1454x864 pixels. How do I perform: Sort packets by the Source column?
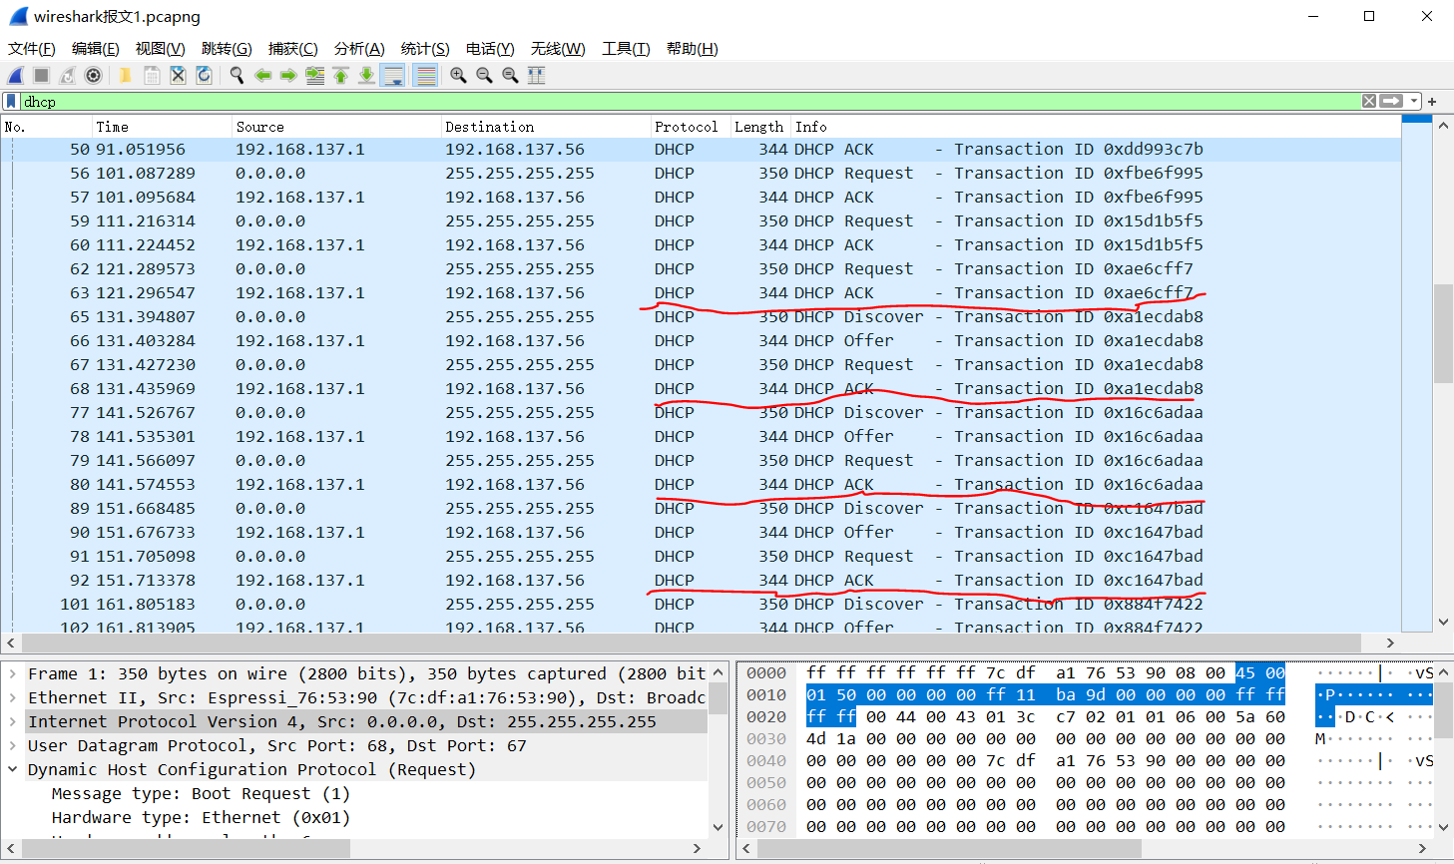(x=336, y=127)
